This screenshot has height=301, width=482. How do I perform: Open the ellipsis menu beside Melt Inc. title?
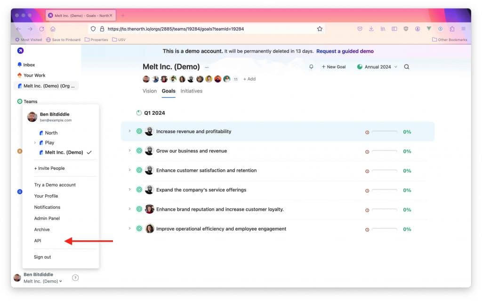pyautogui.click(x=207, y=67)
